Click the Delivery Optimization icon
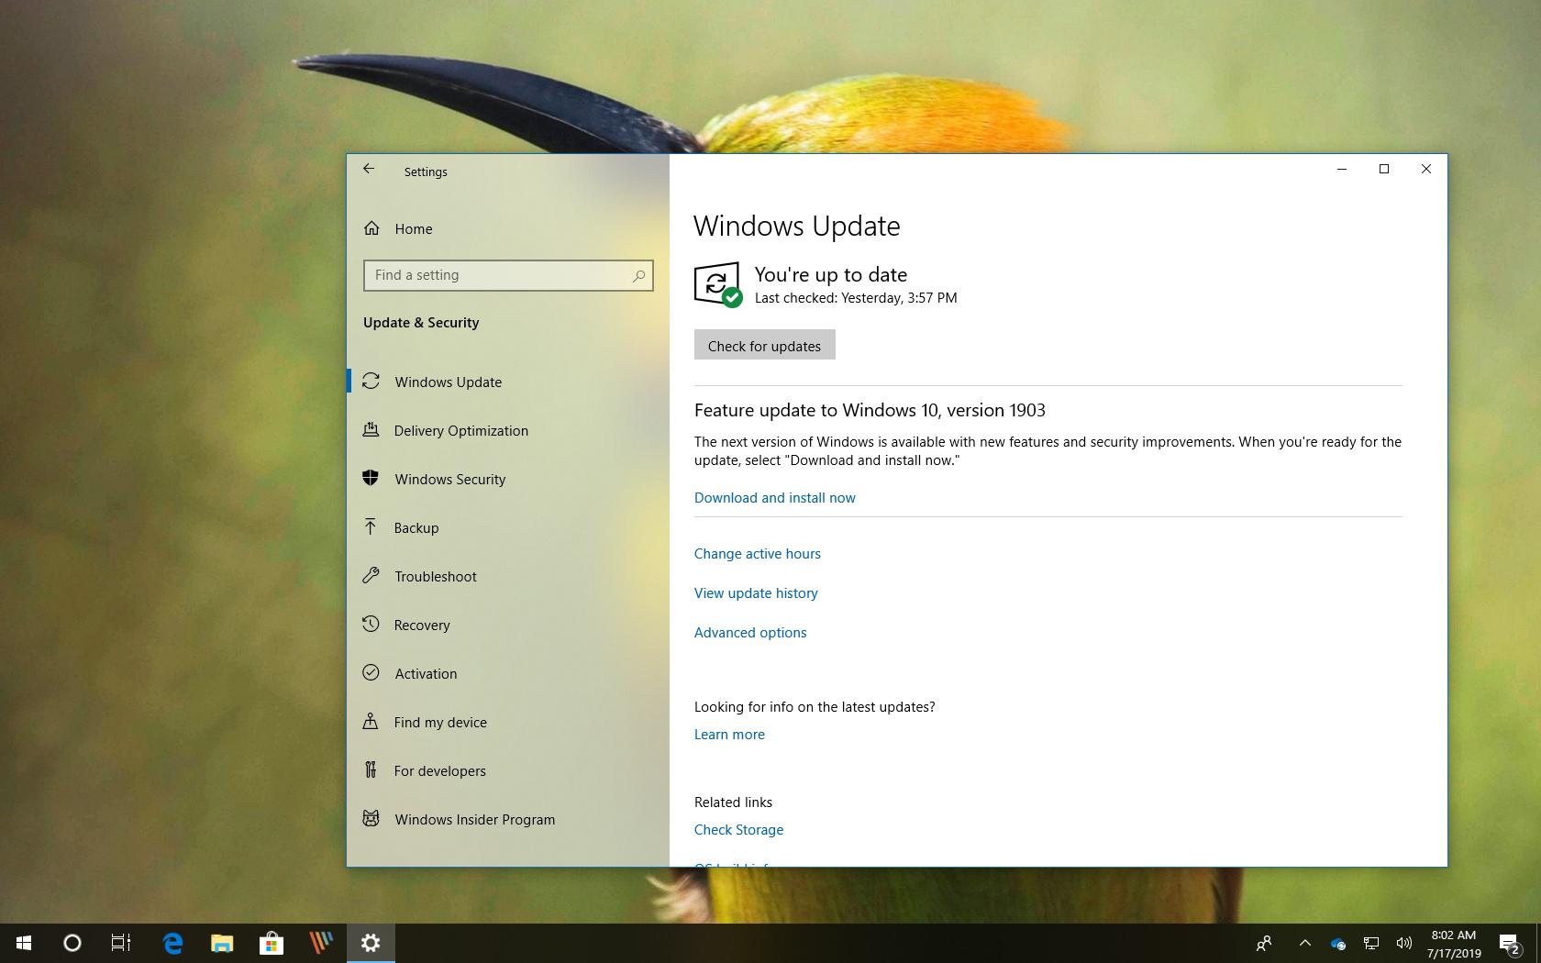Image resolution: width=1541 pixels, height=963 pixels. click(371, 429)
